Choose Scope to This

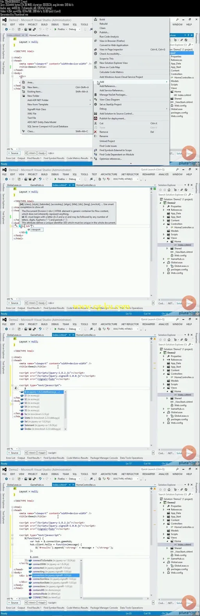tap(106, 59)
